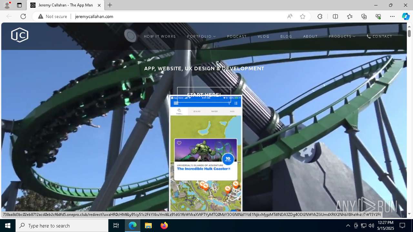Add this page to favorites star
The height and width of the screenshot is (232, 413).
303,16
